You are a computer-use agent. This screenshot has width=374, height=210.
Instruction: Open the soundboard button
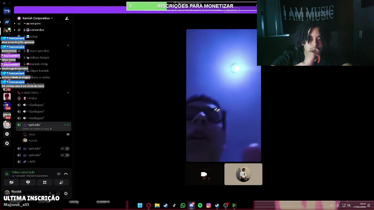(61, 182)
